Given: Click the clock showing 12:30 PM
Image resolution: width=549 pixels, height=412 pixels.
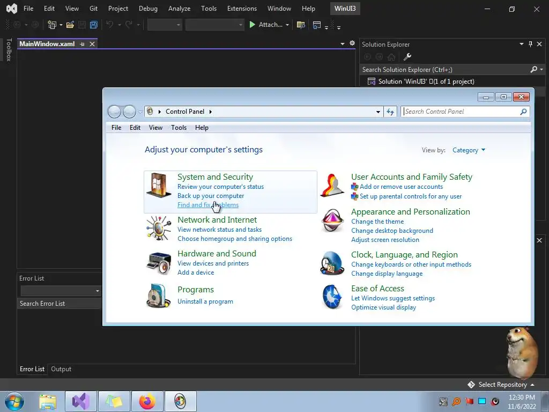Looking at the screenshot, I should pos(522,398).
